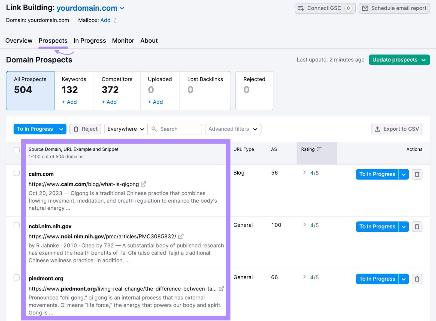The width and height of the screenshot is (436, 321).
Task: Click Export to CSV button
Action: [x=397, y=129]
